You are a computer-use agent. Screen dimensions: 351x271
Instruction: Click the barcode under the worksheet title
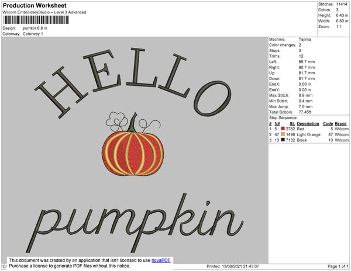36,20
